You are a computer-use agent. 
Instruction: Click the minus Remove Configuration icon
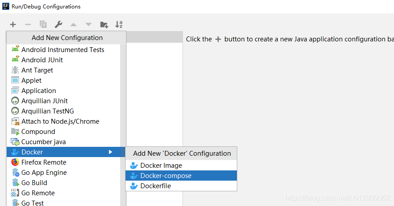28,24
